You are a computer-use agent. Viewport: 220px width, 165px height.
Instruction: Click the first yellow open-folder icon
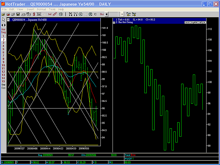tap(3, 14)
